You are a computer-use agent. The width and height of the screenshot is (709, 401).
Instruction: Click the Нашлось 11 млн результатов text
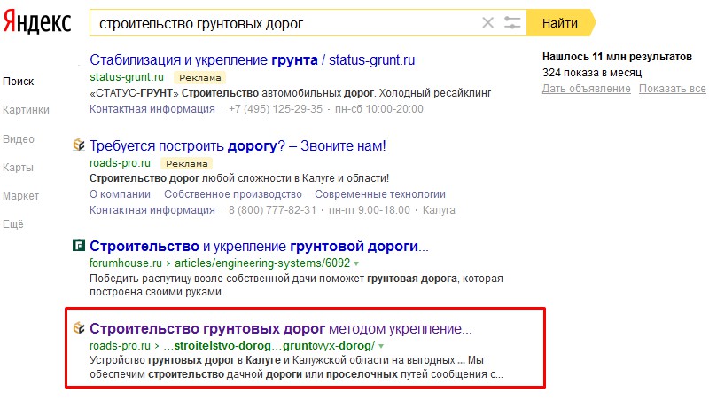pos(617,57)
